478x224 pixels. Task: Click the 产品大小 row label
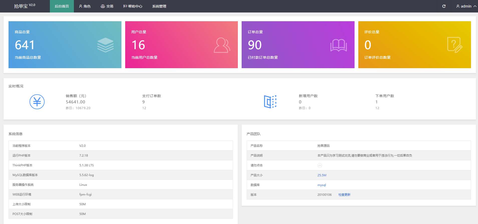point(257,175)
